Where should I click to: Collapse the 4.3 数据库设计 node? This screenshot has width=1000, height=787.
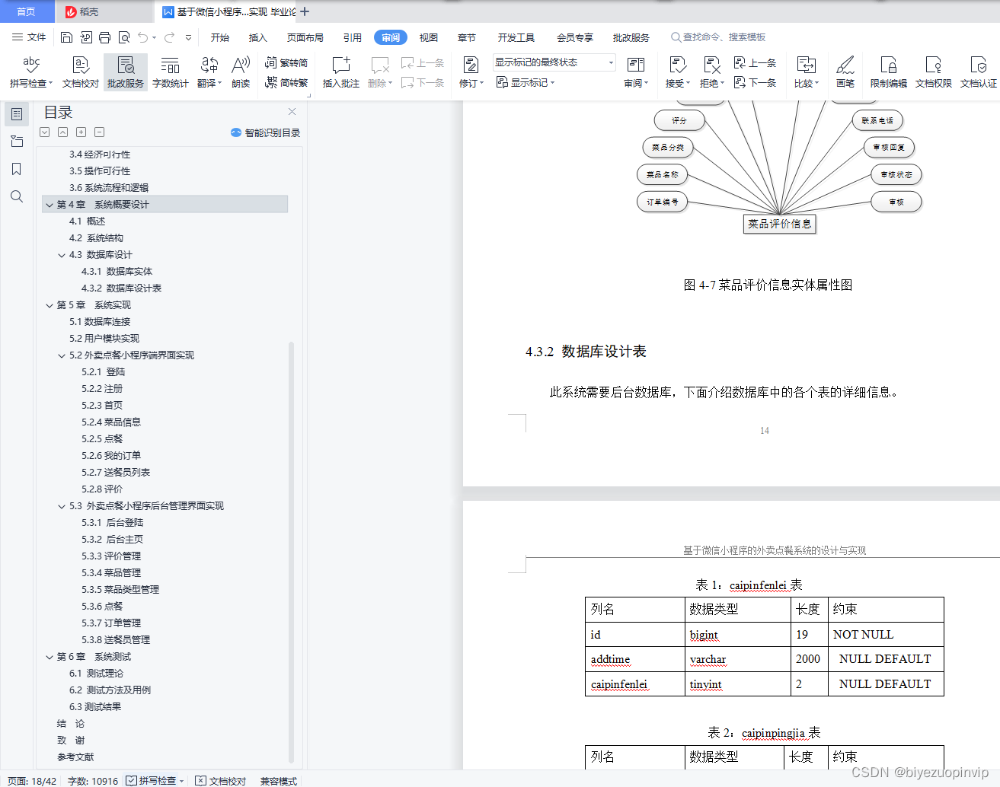click(62, 255)
